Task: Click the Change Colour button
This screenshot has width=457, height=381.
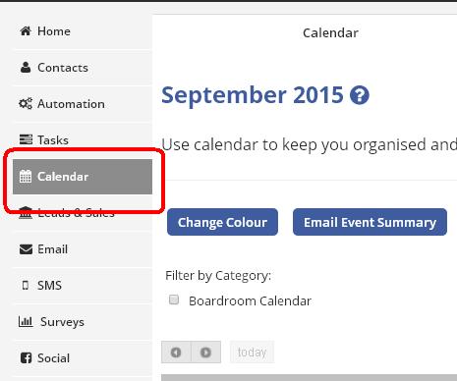Action: (222, 222)
